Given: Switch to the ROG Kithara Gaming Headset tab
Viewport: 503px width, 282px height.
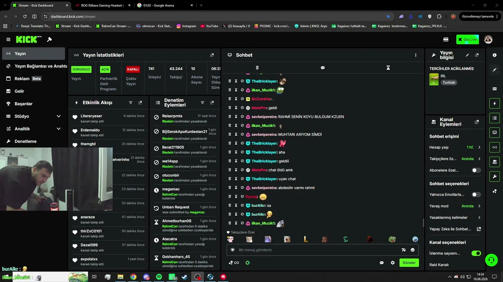Looking at the screenshot, I should click(102, 5).
